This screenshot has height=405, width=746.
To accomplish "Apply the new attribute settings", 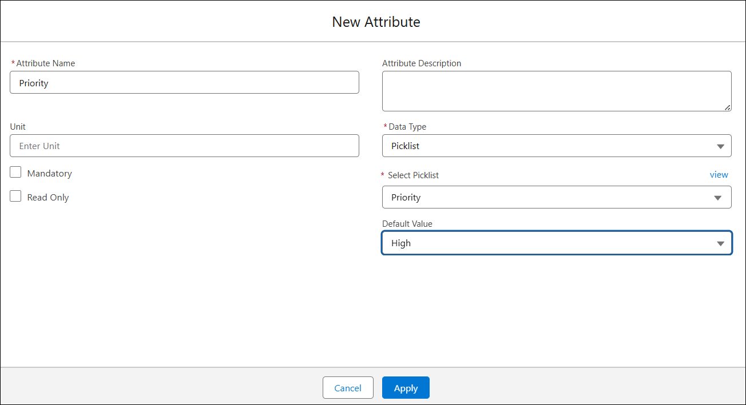I will pos(406,388).
